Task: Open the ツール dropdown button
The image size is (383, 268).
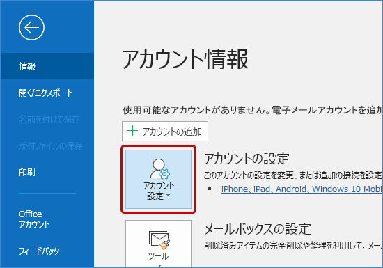Action: pyautogui.click(x=159, y=244)
